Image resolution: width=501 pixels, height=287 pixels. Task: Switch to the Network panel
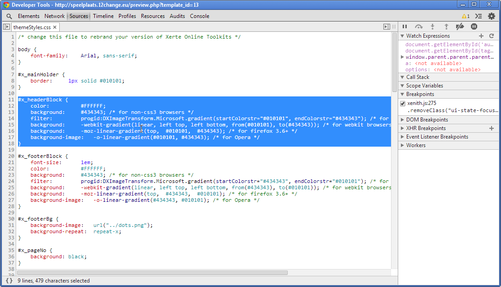pos(54,16)
